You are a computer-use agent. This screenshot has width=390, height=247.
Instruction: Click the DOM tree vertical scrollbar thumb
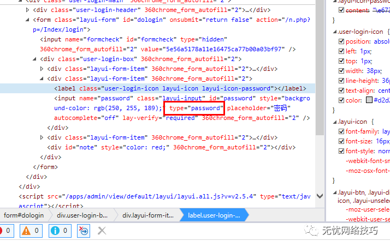320,68
